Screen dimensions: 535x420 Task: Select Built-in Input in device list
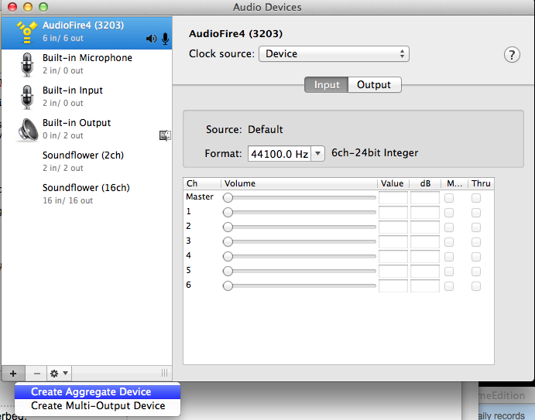coord(87,97)
